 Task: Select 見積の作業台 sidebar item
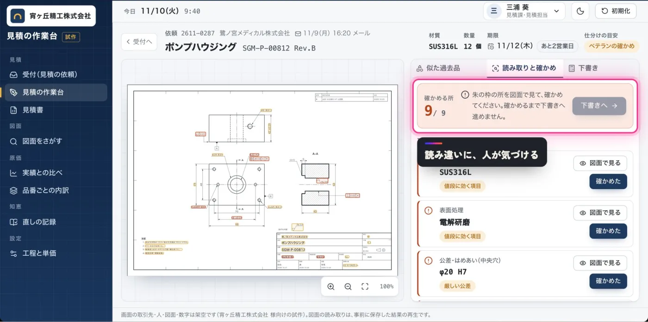(56, 92)
